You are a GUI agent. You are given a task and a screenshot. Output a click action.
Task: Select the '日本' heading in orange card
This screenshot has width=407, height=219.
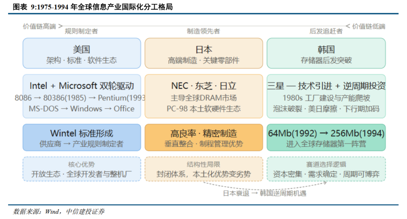coord(204,49)
